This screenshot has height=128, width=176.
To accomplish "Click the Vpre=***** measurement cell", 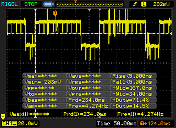I will (x=89, y=94).
